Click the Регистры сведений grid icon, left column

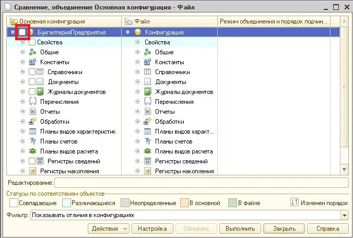click(x=40, y=161)
